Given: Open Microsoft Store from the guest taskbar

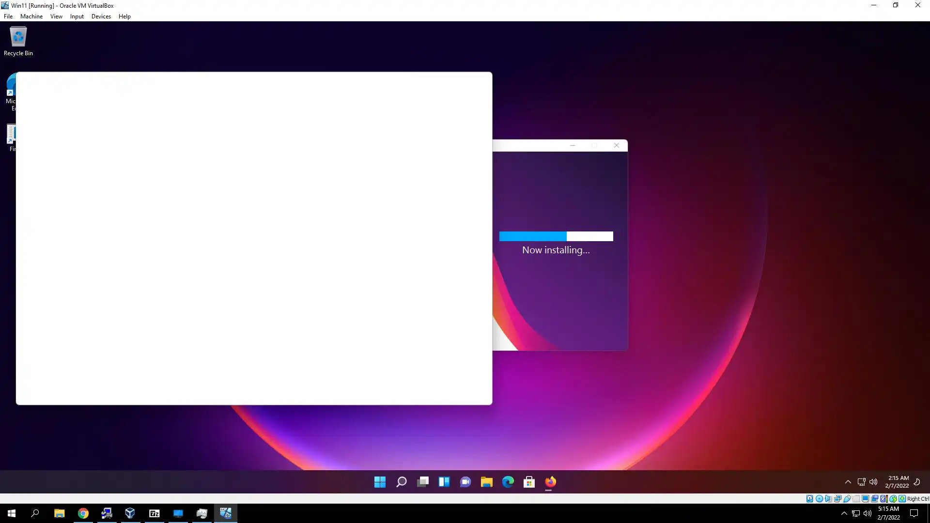Looking at the screenshot, I should (529, 482).
